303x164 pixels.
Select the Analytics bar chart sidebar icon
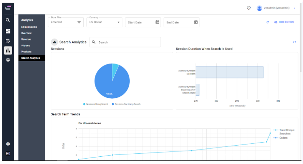point(8,50)
